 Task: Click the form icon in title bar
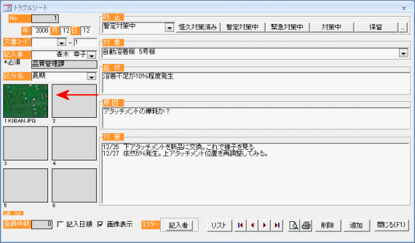(7, 8)
